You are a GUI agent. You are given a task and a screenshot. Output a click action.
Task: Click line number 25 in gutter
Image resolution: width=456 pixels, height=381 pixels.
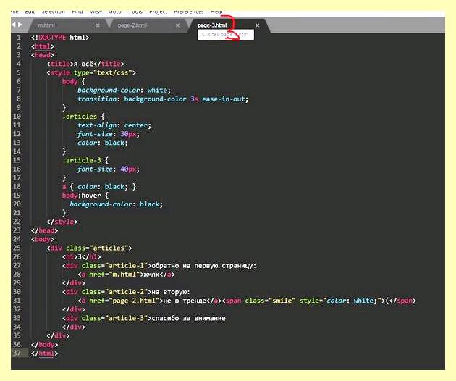(x=17, y=248)
